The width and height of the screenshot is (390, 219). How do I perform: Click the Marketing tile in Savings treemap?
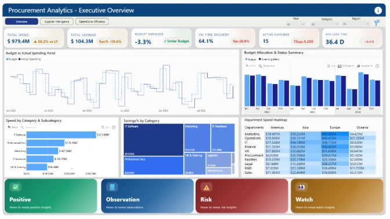click(x=197, y=138)
